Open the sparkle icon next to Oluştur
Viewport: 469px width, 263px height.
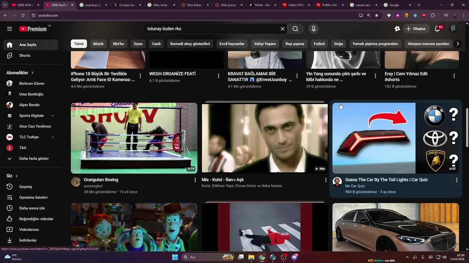click(397, 29)
